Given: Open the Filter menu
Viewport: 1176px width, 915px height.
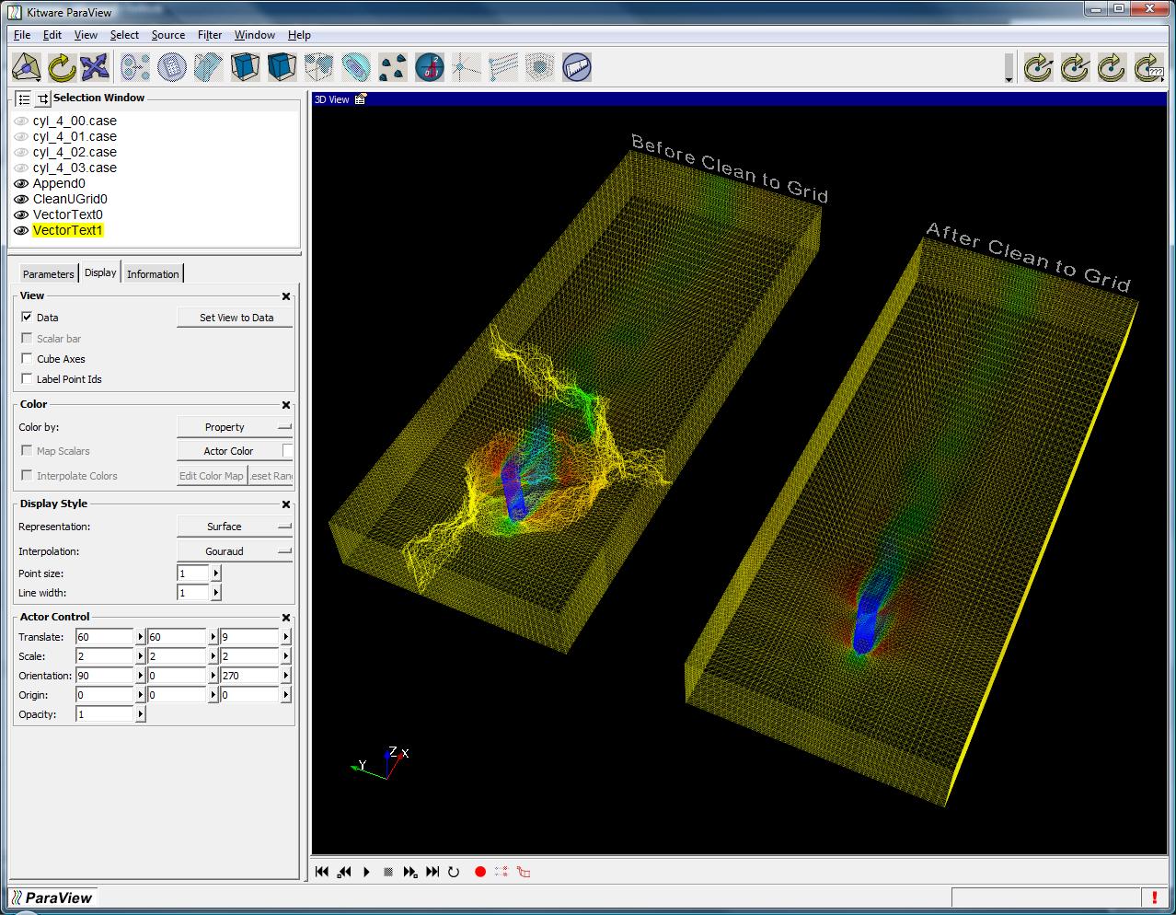Looking at the screenshot, I should (210, 35).
